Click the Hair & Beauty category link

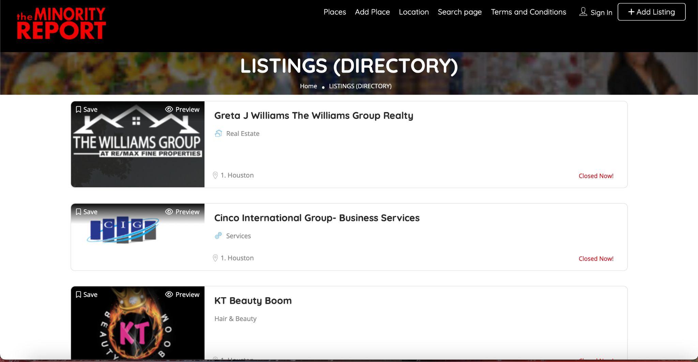tap(236, 319)
